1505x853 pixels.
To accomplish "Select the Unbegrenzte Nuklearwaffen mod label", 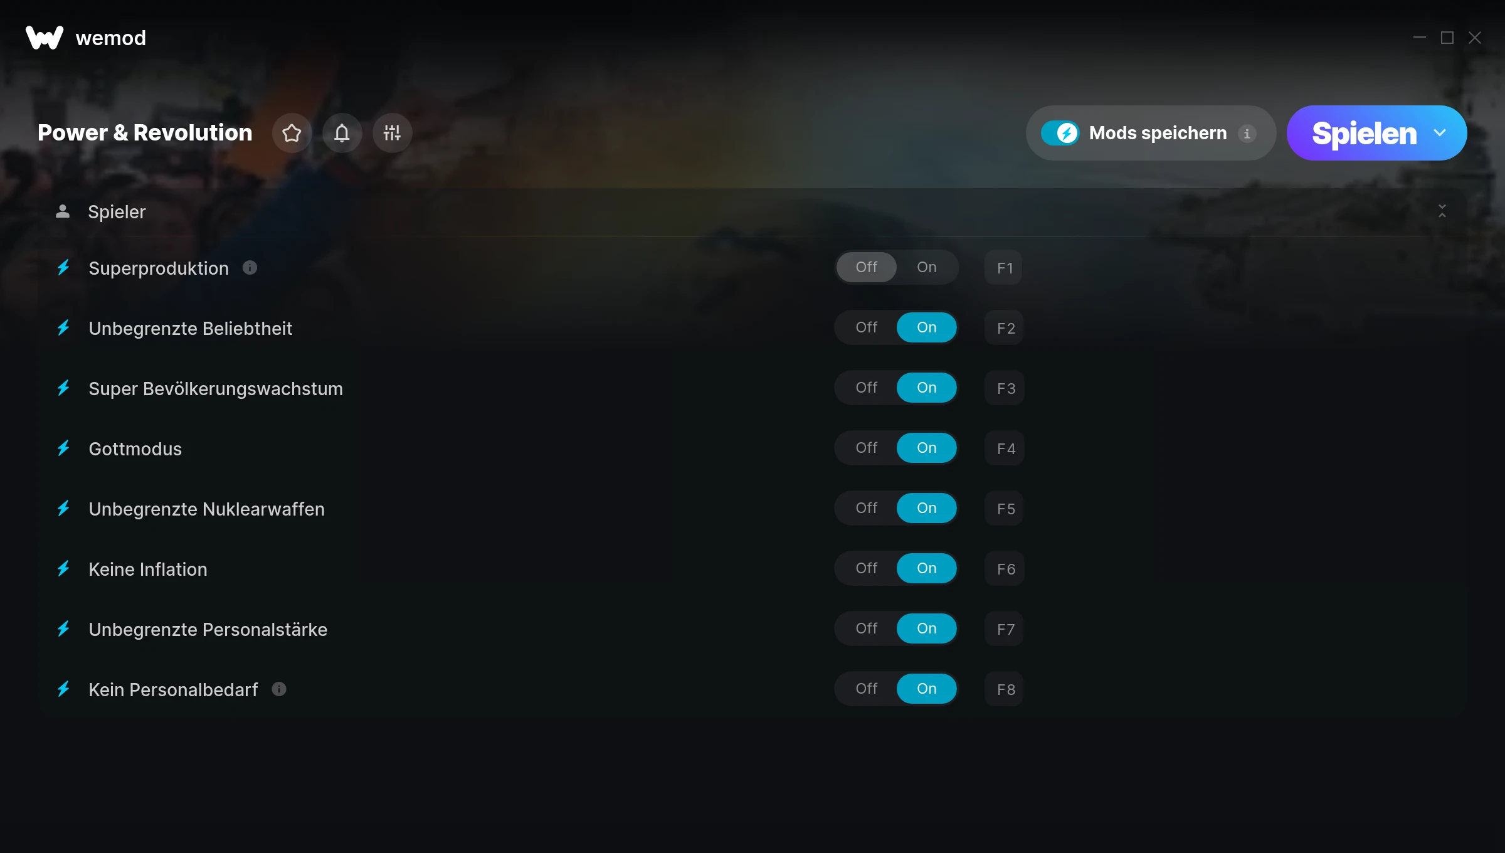I will (206, 509).
